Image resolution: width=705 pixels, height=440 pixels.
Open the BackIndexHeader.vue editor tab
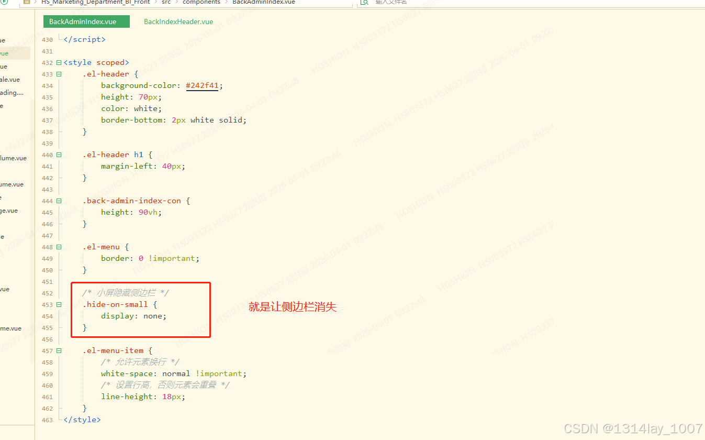178,21
